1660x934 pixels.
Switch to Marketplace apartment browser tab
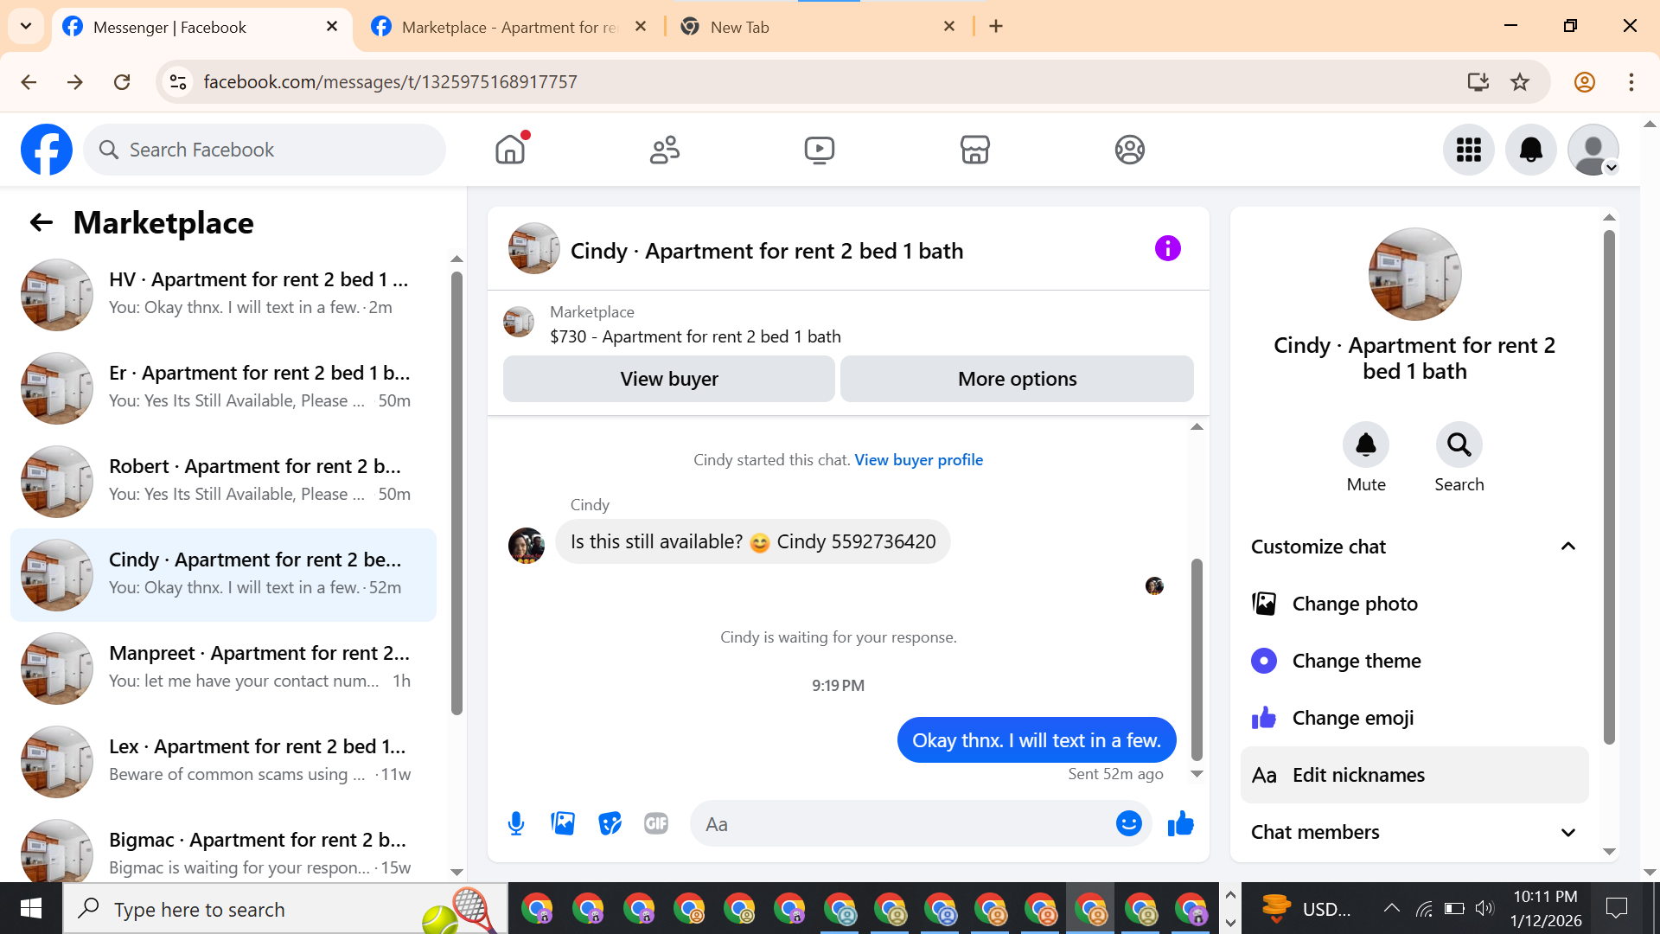click(508, 27)
